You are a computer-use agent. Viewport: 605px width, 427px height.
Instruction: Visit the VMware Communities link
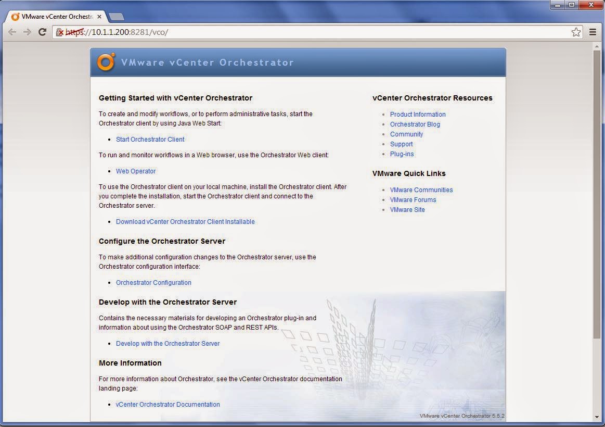(x=421, y=190)
